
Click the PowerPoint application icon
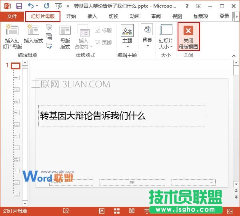point(8,6)
